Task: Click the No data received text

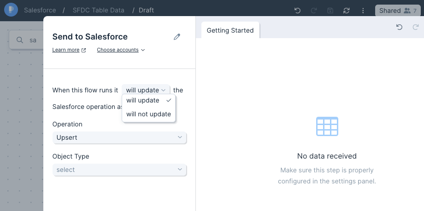Action: [x=327, y=156]
